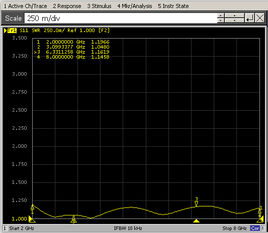Decrease scale with the small down arrow
Viewport: 268px width, 233px height.
pos(221,21)
